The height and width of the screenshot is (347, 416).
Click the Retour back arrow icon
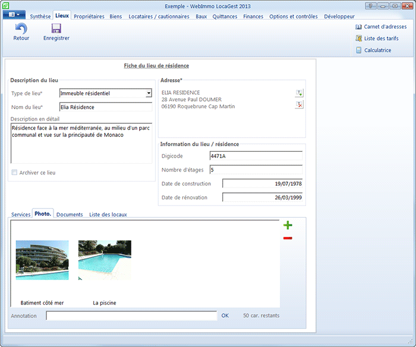coord(21,29)
